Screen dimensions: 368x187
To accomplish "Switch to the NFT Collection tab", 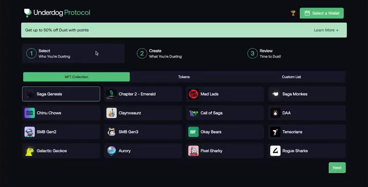I will (76, 77).
